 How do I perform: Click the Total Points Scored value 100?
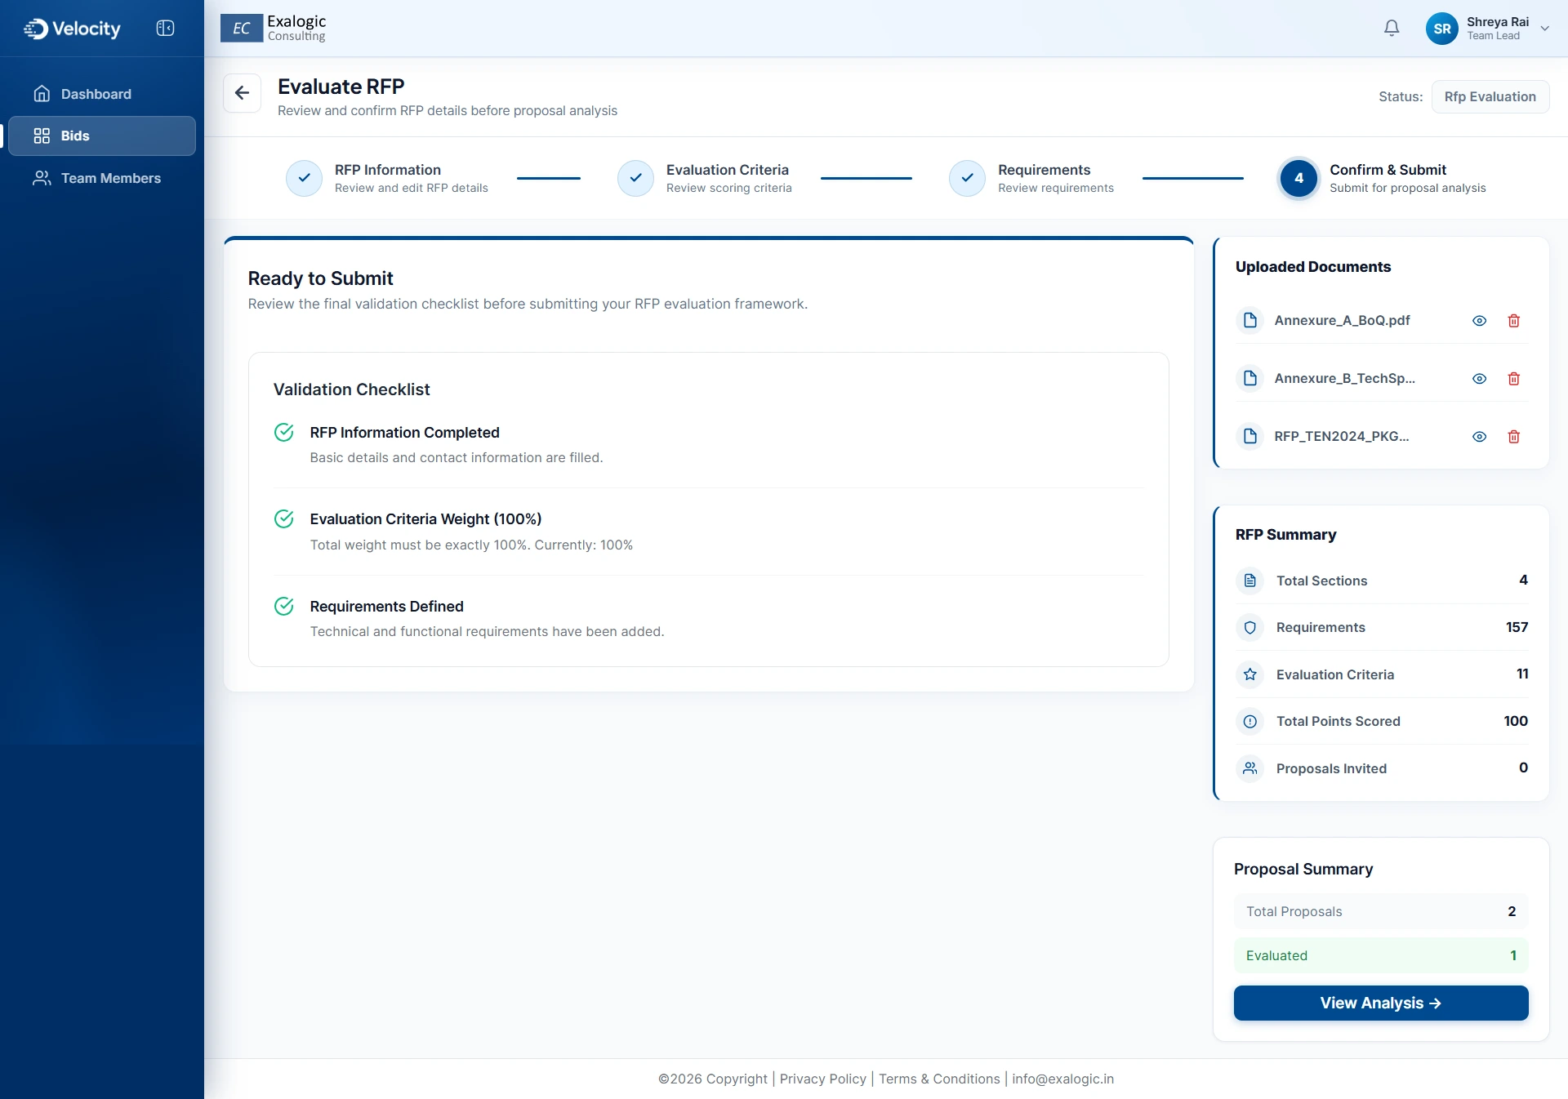pyautogui.click(x=1516, y=721)
